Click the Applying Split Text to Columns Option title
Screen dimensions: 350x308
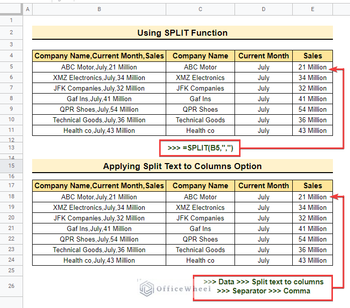click(182, 166)
